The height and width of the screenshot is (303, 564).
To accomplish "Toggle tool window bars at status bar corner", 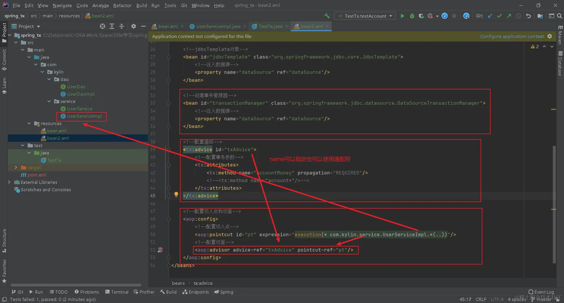I will (4, 299).
